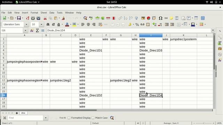The width and height of the screenshot is (223, 125).
Task: Save the document with the floppy icon
Action: click(x=19, y=18)
